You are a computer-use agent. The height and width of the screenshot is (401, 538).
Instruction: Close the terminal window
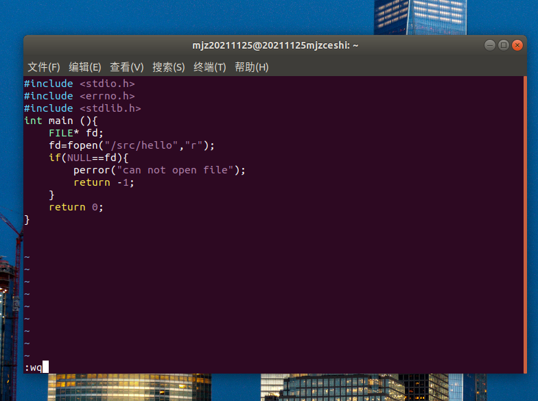517,45
